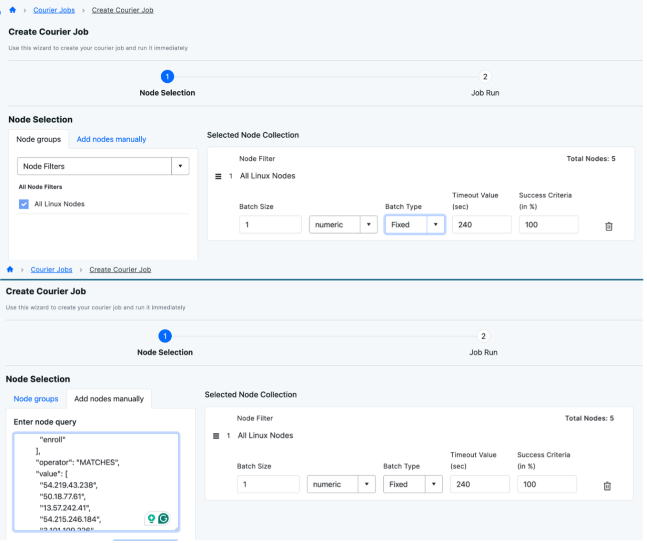Open the Node Filters dropdown
Viewport: 647px width, 543px height.
[x=103, y=166]
